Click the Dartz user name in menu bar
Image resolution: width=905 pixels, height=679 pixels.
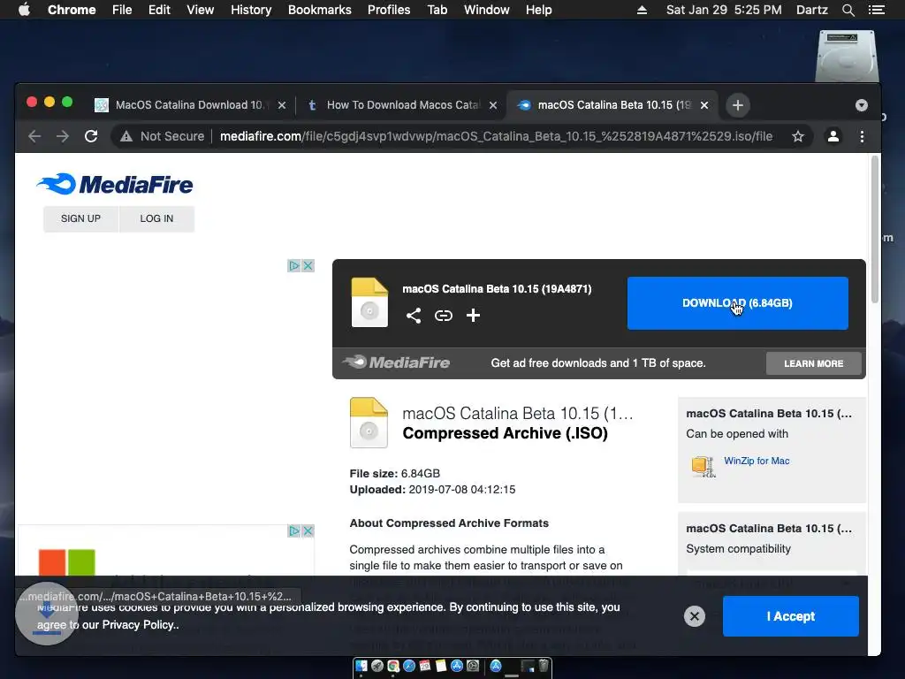tap(811, 10)
